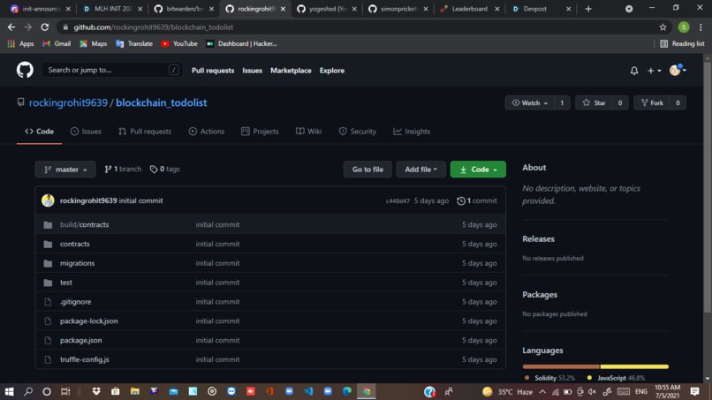Open a new browser tab

point(588,9)
